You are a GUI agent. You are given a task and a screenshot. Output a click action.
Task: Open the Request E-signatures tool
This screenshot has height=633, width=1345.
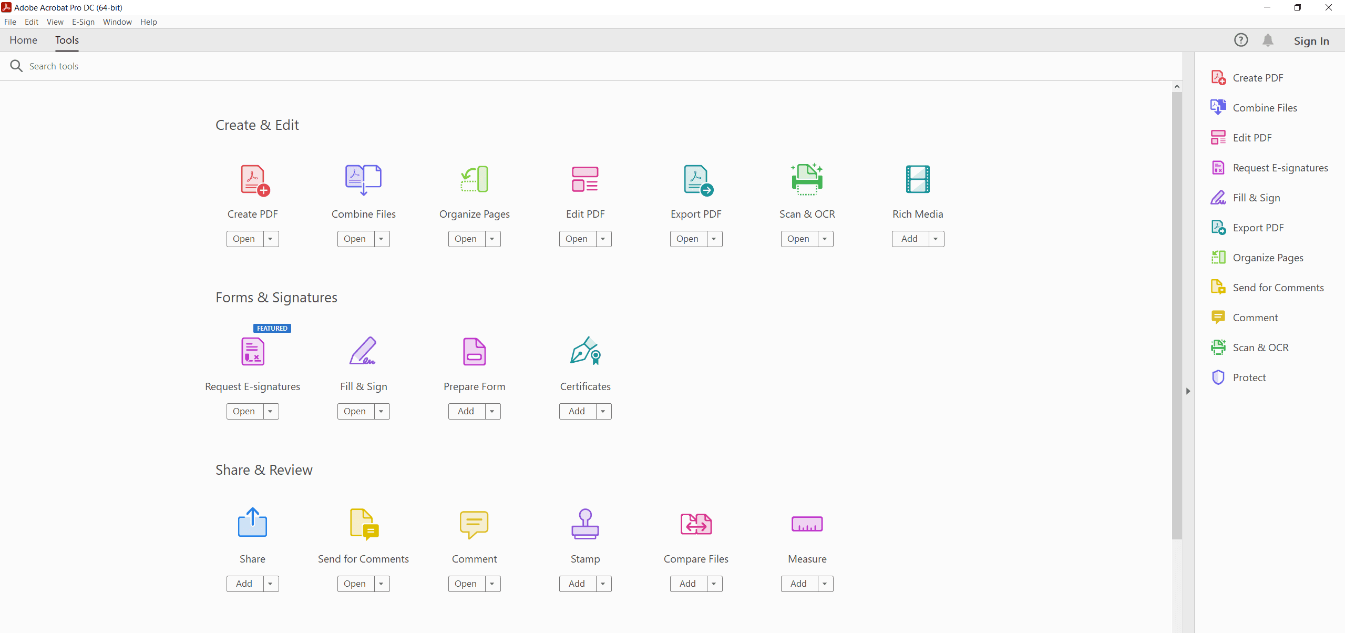(243, 411)
